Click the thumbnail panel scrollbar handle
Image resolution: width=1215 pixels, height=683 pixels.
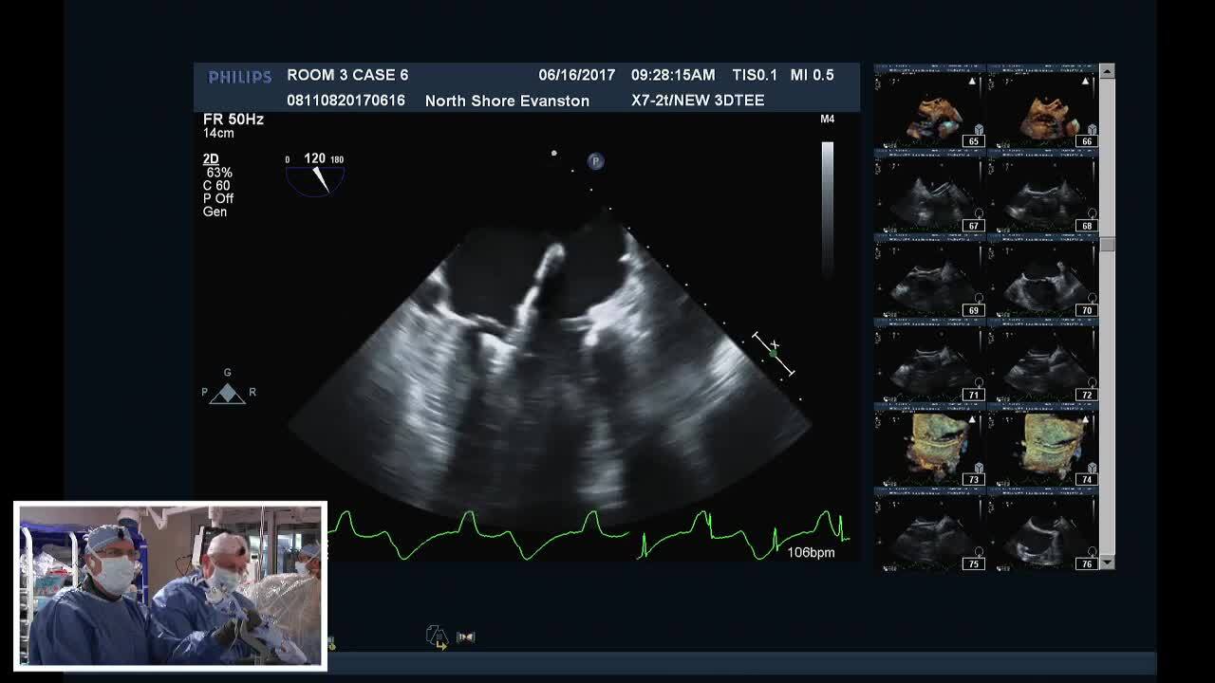(x=1107, y=244)
